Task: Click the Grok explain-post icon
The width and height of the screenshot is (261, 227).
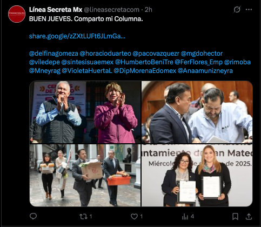Action: (237, 10)
